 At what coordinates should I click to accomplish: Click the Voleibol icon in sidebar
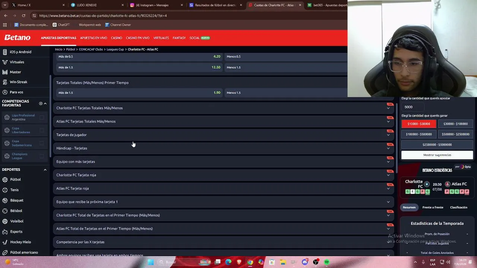pos(5,221)
